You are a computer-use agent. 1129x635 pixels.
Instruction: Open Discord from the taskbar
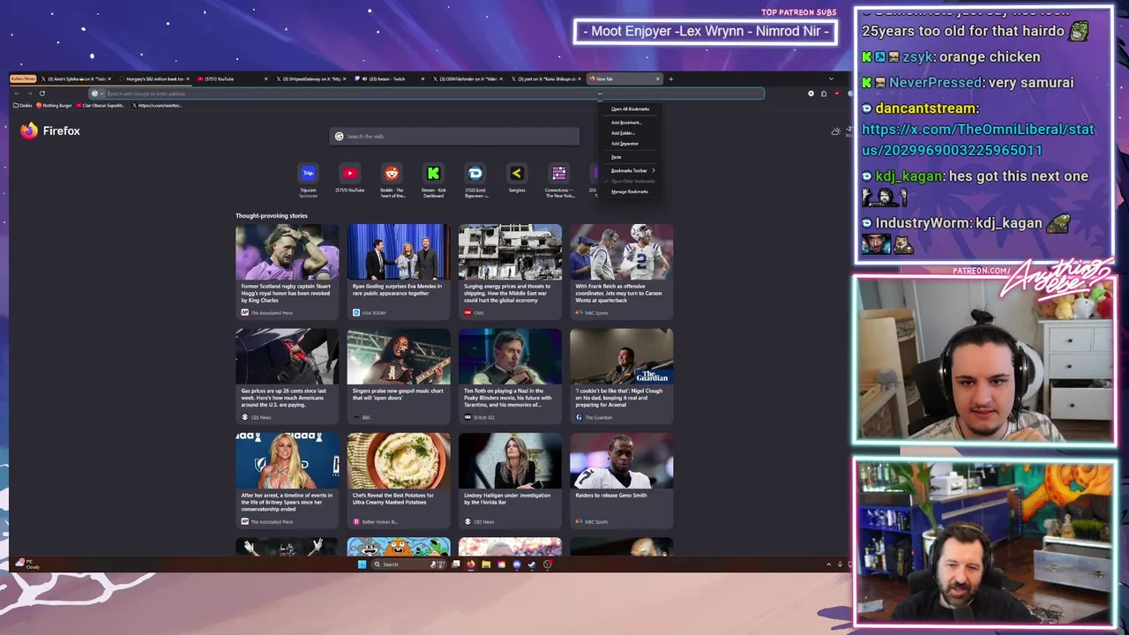[x=517, y=564]
